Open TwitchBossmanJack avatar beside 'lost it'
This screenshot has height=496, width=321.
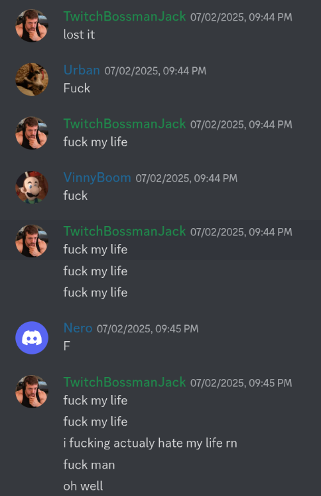click(32, 26)
